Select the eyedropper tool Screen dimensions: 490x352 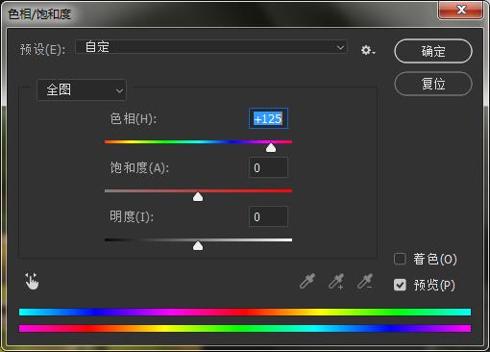(307, 281)
